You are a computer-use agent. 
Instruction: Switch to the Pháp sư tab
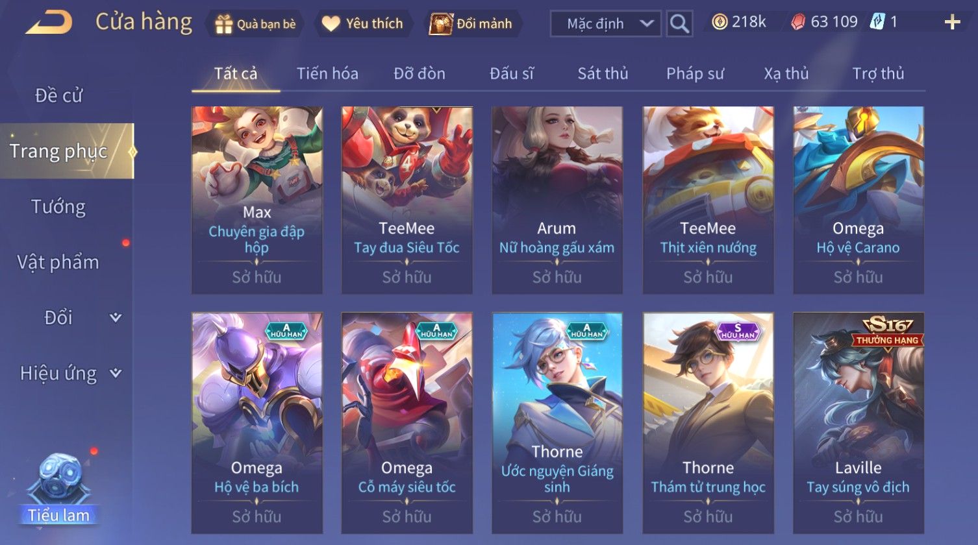pos(695,73)
